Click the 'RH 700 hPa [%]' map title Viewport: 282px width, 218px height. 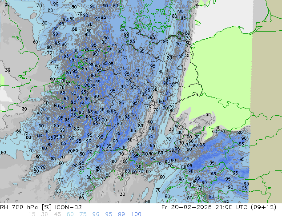(26, 207)
